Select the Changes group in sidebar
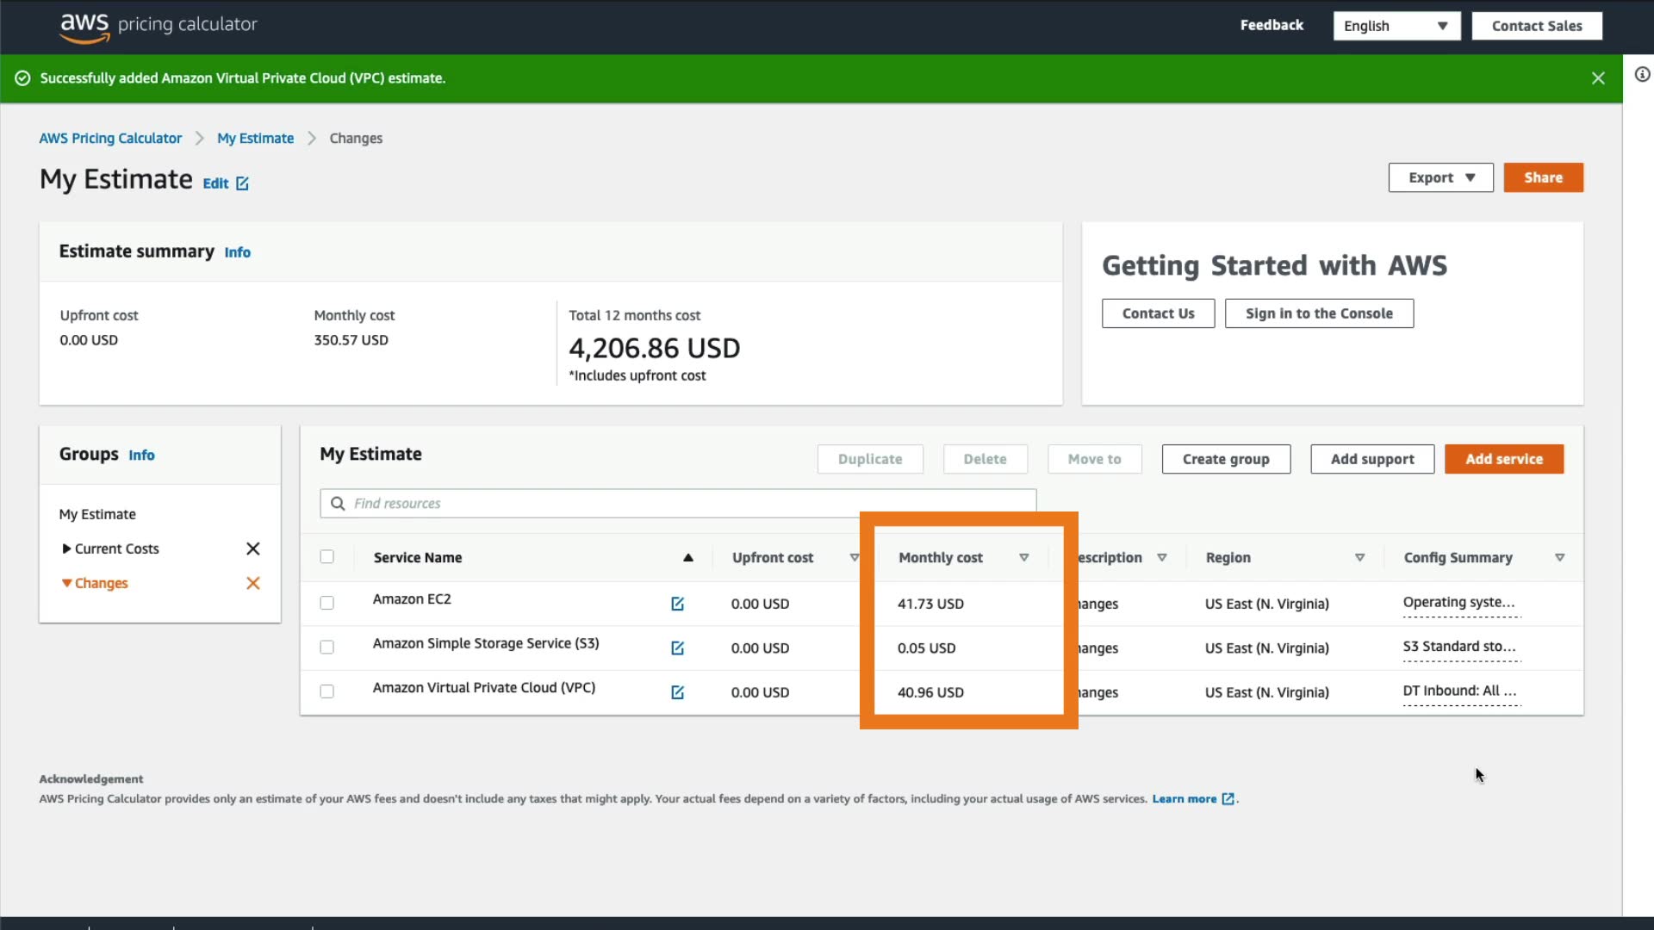This screenshot has width=1654, height=930. pyautogui.click(x=101, y=583)
